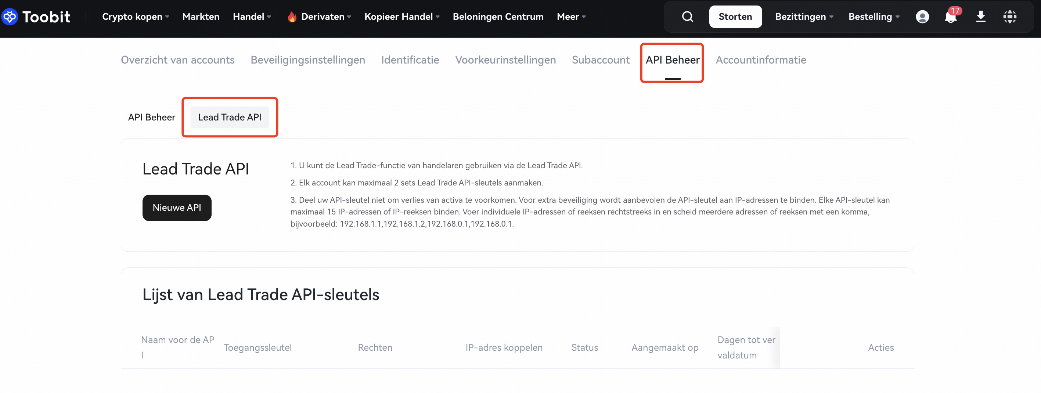Expand the Bezittingen dropdown

tap(804, 17)
